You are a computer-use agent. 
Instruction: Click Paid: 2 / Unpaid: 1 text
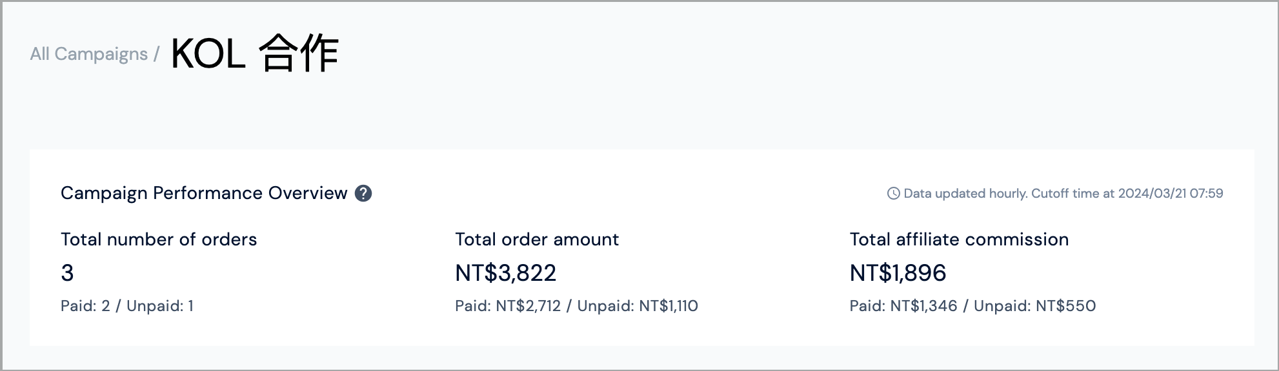point(127,306)
